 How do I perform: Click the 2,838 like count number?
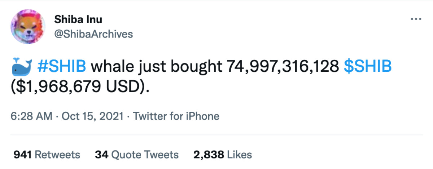click(x=208, y=155)
